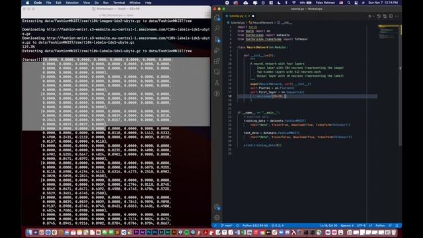Click inside the Terminal window output
The width and height of the screenshot is (423, 238).
coord(116,122)
